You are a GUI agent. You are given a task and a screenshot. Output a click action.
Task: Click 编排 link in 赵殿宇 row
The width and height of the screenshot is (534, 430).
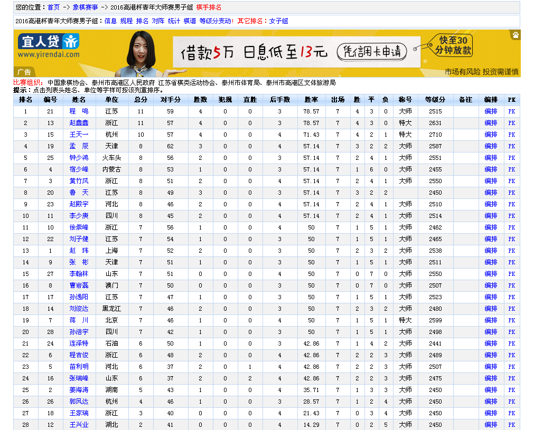pyautogui.click(x=491, y=204)
